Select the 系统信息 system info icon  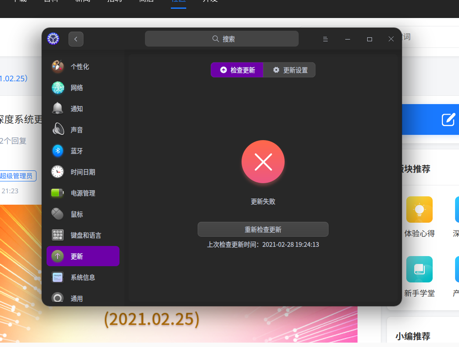click(58, 277)
